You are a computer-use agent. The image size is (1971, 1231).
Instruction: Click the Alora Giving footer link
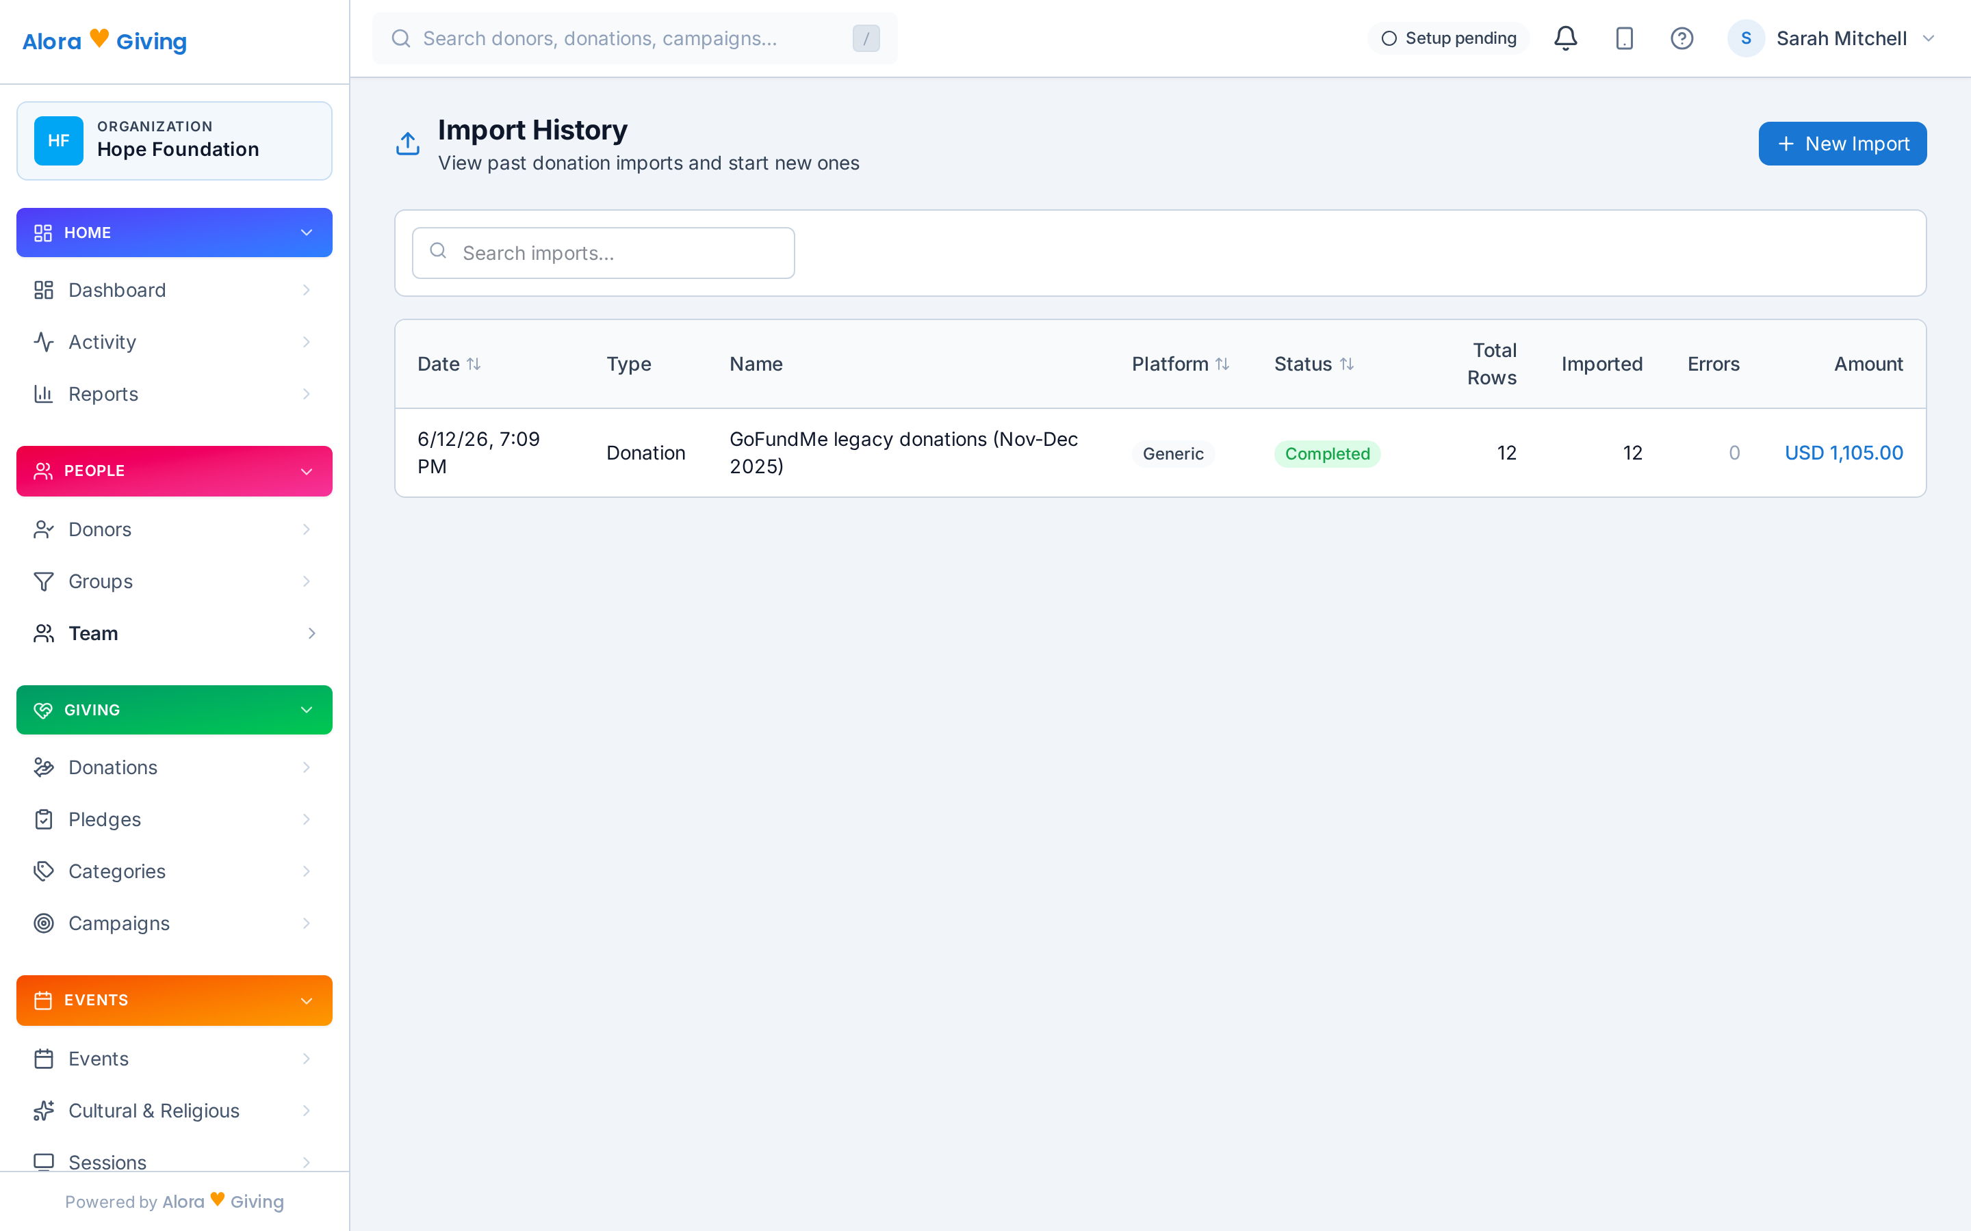[223, 1202]
